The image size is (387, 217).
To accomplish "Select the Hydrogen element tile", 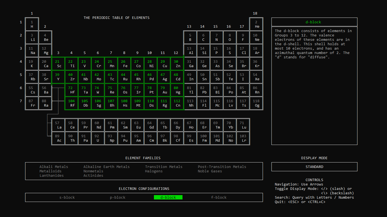I will (x=32, y=24).
